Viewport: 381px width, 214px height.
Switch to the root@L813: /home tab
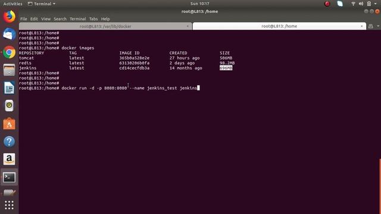279,26
